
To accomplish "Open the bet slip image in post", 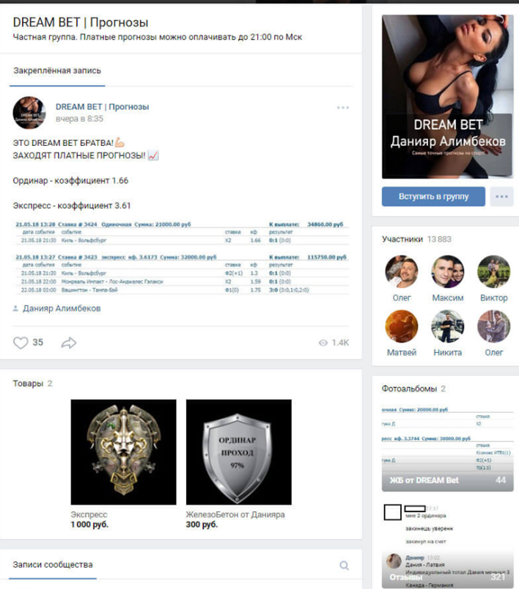I will 181,257.
